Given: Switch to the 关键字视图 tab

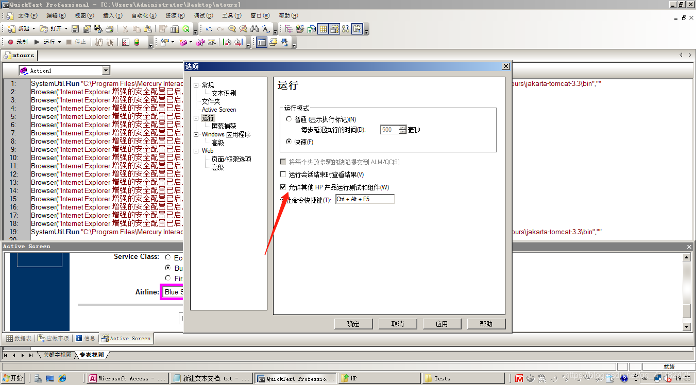Looking at the screenshot, I should click(x=57, y=355).
